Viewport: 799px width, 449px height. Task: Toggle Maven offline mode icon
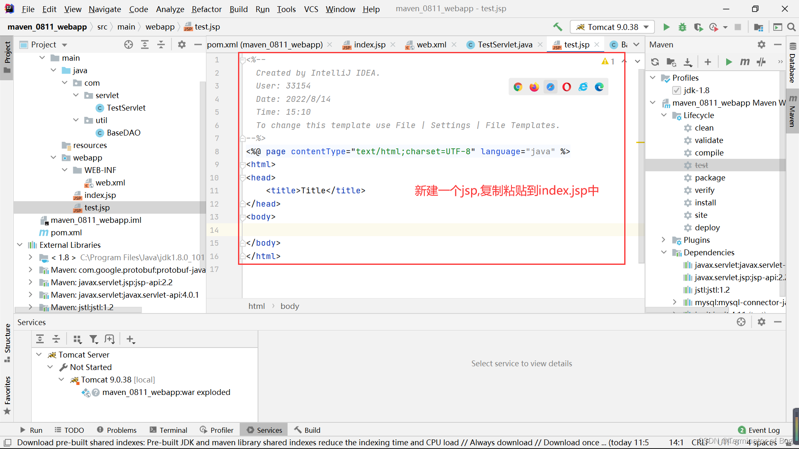click(x=761, y=62)
